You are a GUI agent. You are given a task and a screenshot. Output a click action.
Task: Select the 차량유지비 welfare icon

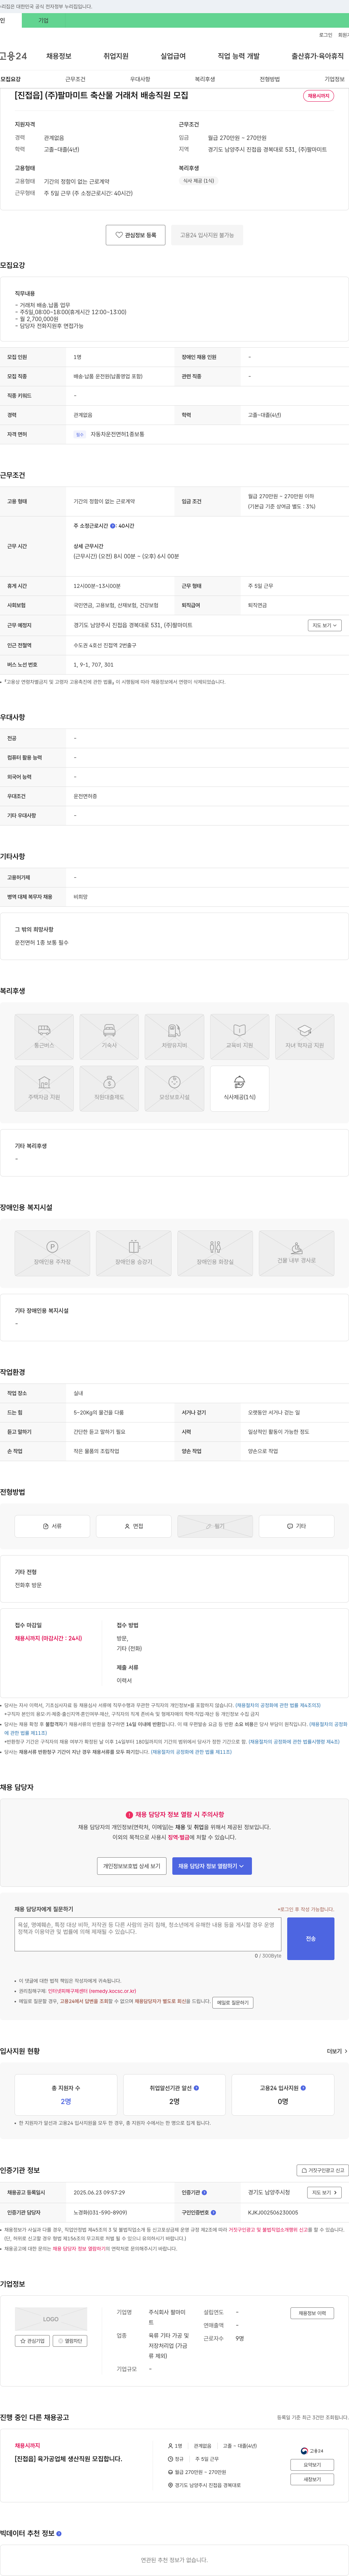[x=174, y=1036]
